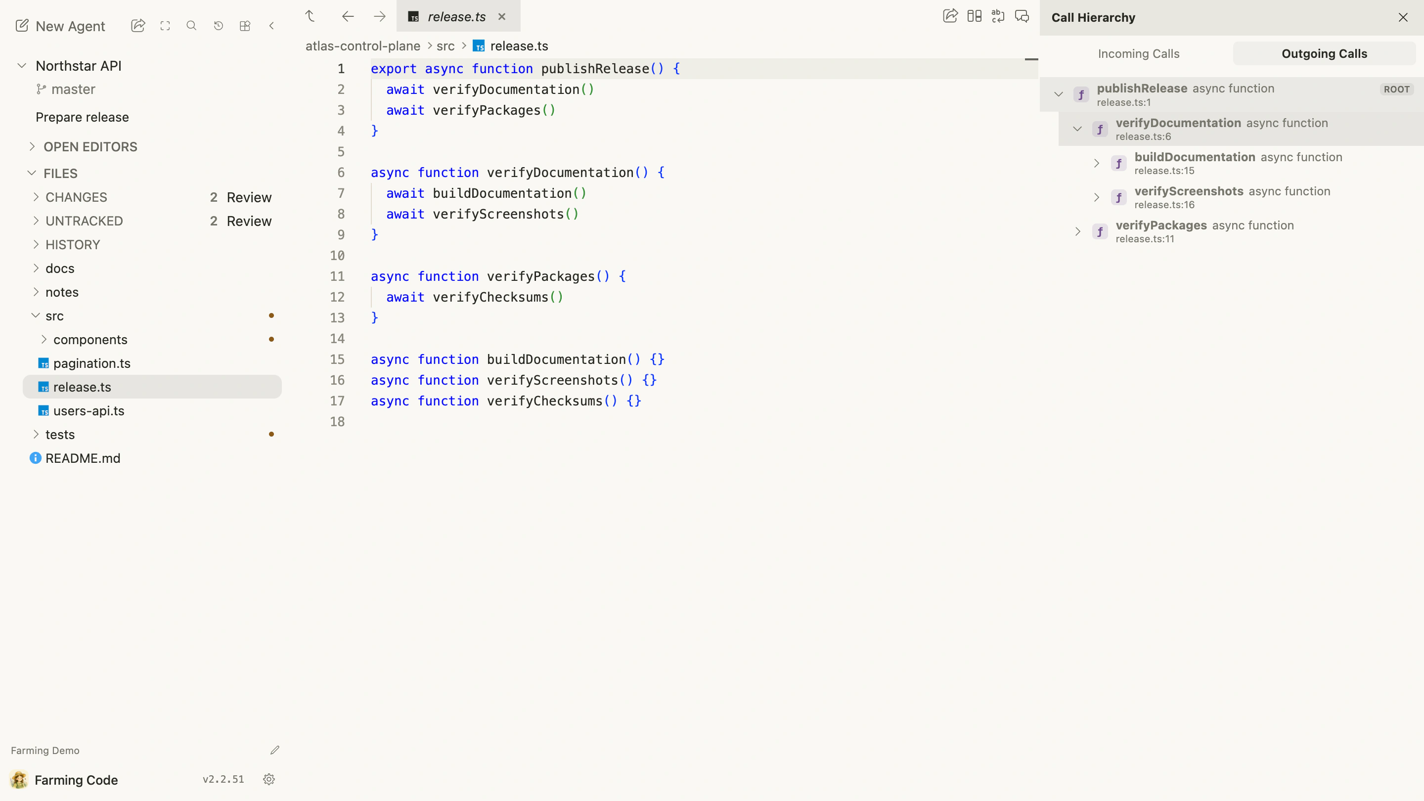1424x801 pixels.
Task: Expand the tests folder
Action: pos(36,435)
